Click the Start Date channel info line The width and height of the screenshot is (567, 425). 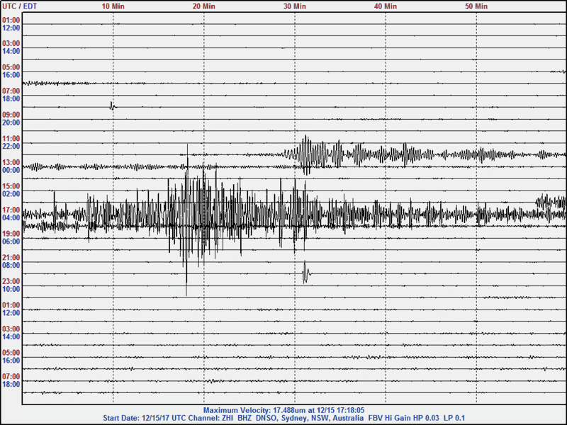tap(284, 418)
